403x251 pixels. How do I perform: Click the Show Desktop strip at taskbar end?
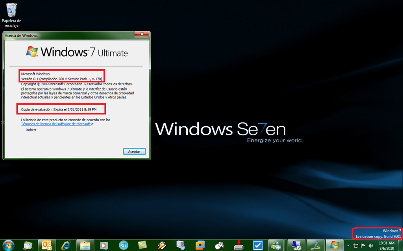pyautogui.click(x=401, y=245)
